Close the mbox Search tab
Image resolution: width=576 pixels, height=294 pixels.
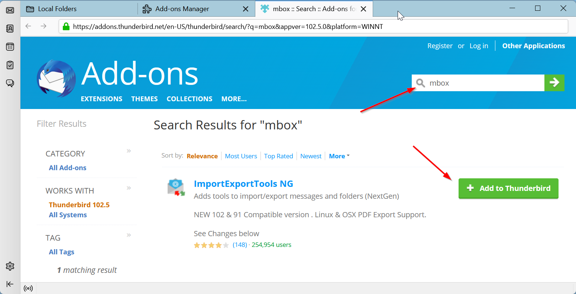click(364, 9)
